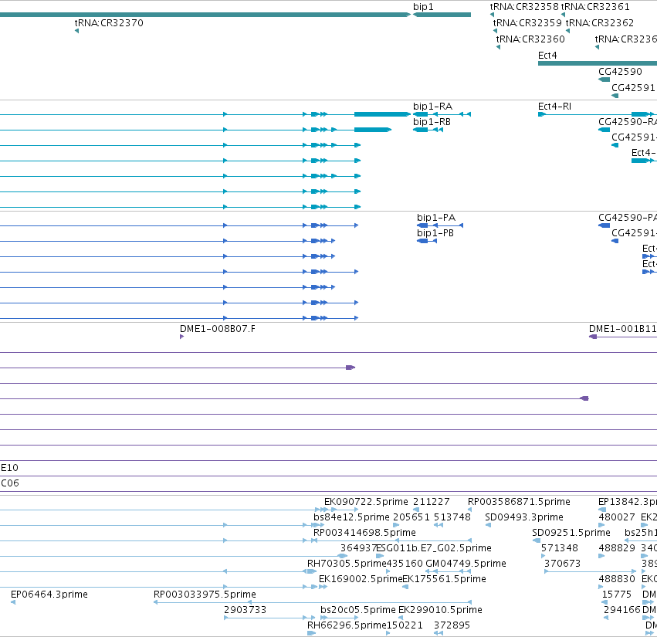Click the bip1 gene bar glyph
Image resolution: width=657 pixels, height=637 pixels.
(442, 15)
